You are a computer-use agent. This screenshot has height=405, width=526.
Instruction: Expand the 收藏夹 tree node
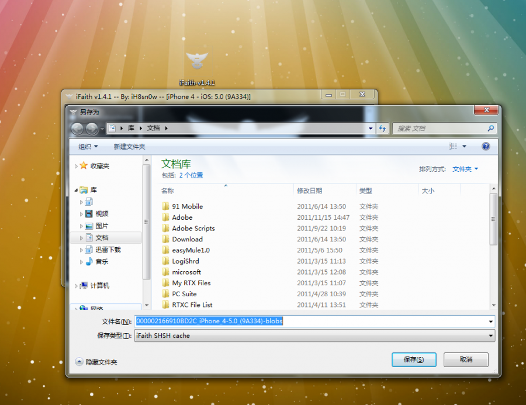pos(76,166)
